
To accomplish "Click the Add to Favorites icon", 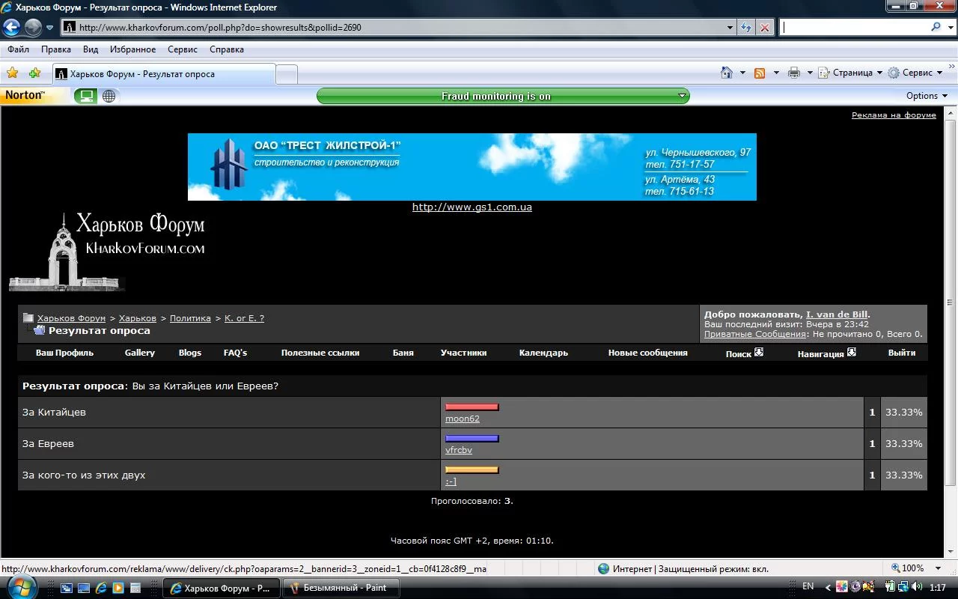I will [34, 73].
